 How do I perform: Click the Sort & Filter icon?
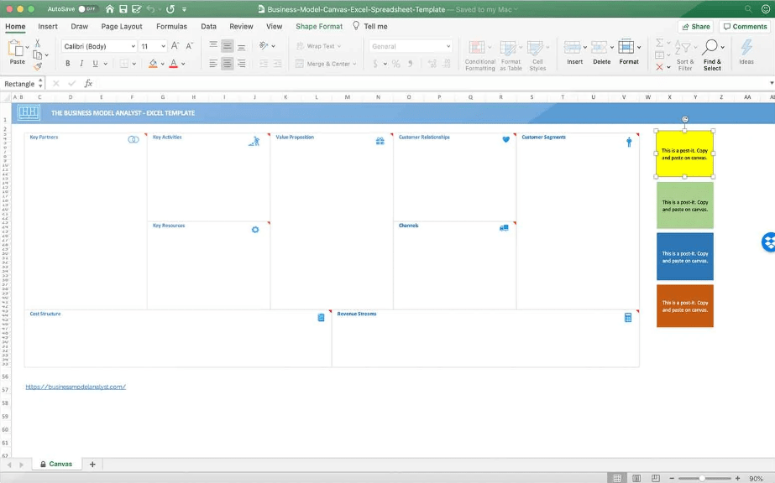tap(685, 55)
